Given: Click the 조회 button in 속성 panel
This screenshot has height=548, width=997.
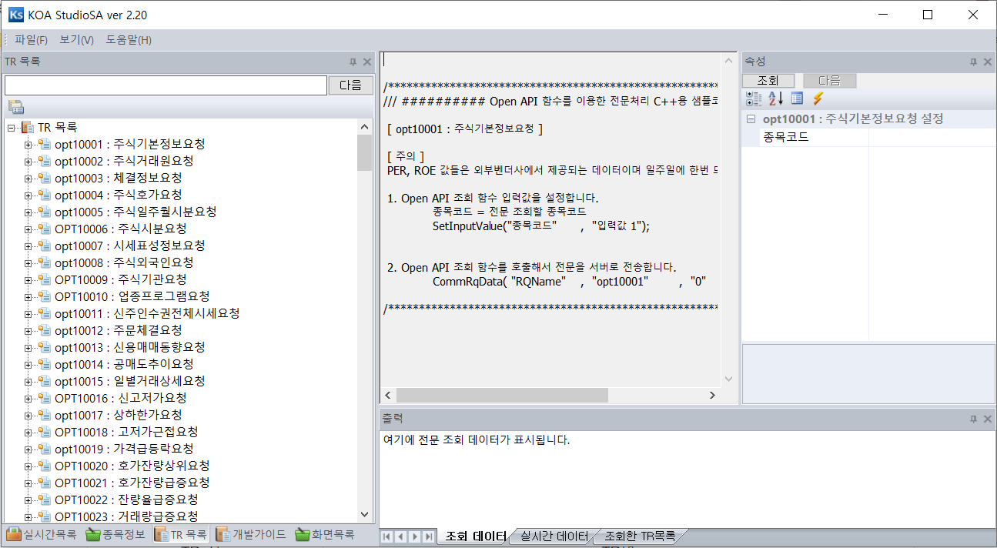Looking at the screenshot, I should click(x=768, y=80).
